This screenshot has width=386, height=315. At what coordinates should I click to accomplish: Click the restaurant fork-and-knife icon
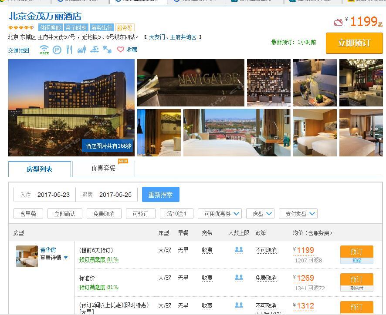69,50
